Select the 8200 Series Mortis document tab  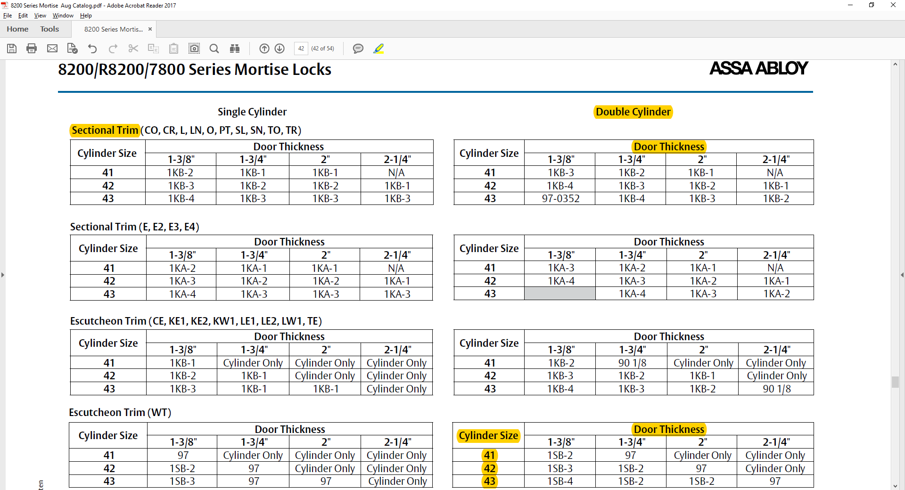[114, 29]
